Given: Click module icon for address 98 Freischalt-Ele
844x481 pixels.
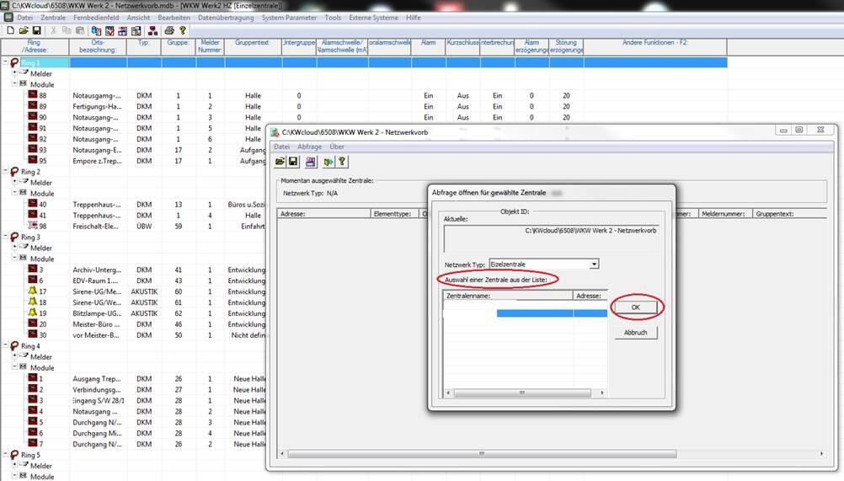Looking at the screenshot, I should click(x=33, y=226).
